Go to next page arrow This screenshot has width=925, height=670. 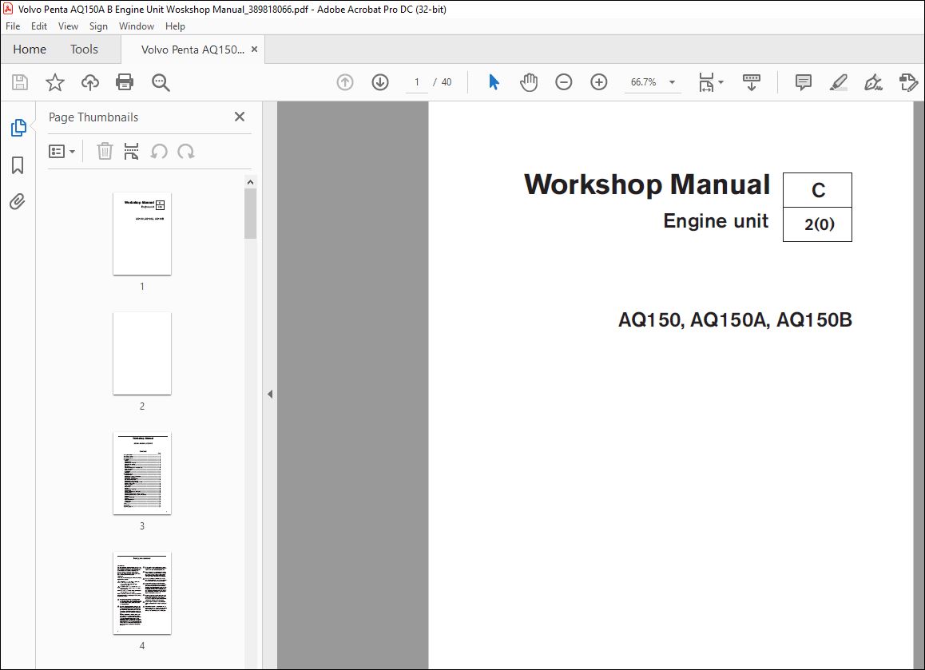tap(380, 82)
